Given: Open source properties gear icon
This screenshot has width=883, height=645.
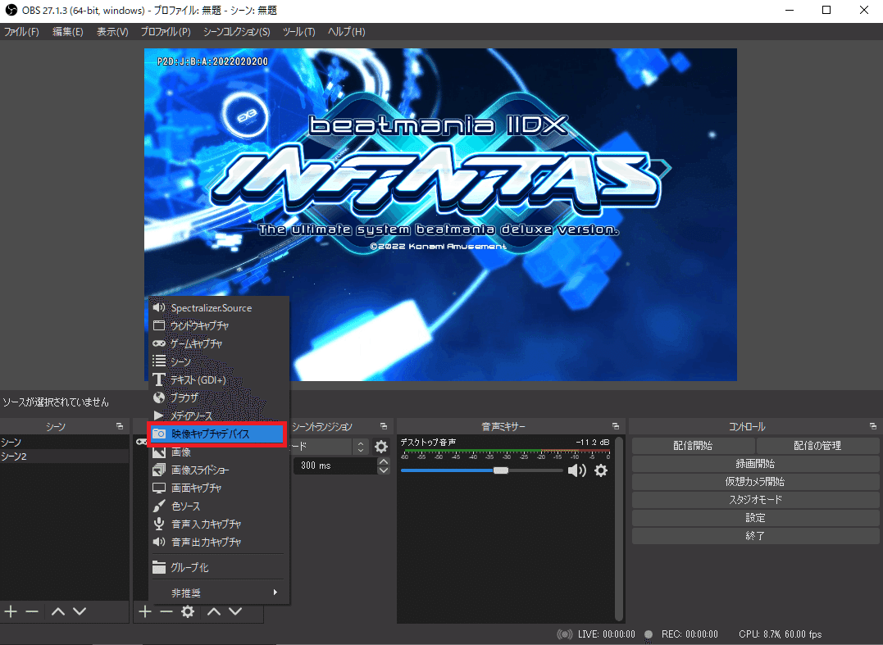Looking at the screenshot, I should pos(188,611).
